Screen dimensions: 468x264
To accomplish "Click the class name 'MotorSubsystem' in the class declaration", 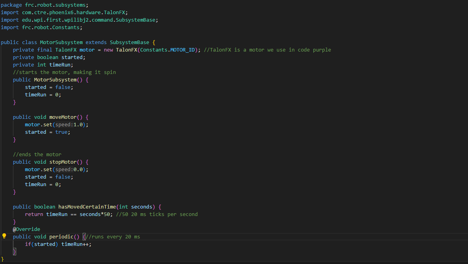I will click(61, 42).
